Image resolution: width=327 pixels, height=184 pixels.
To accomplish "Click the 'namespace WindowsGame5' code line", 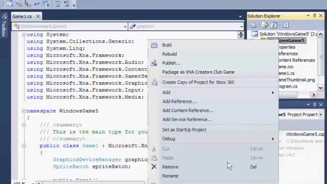I will [62, 111].
